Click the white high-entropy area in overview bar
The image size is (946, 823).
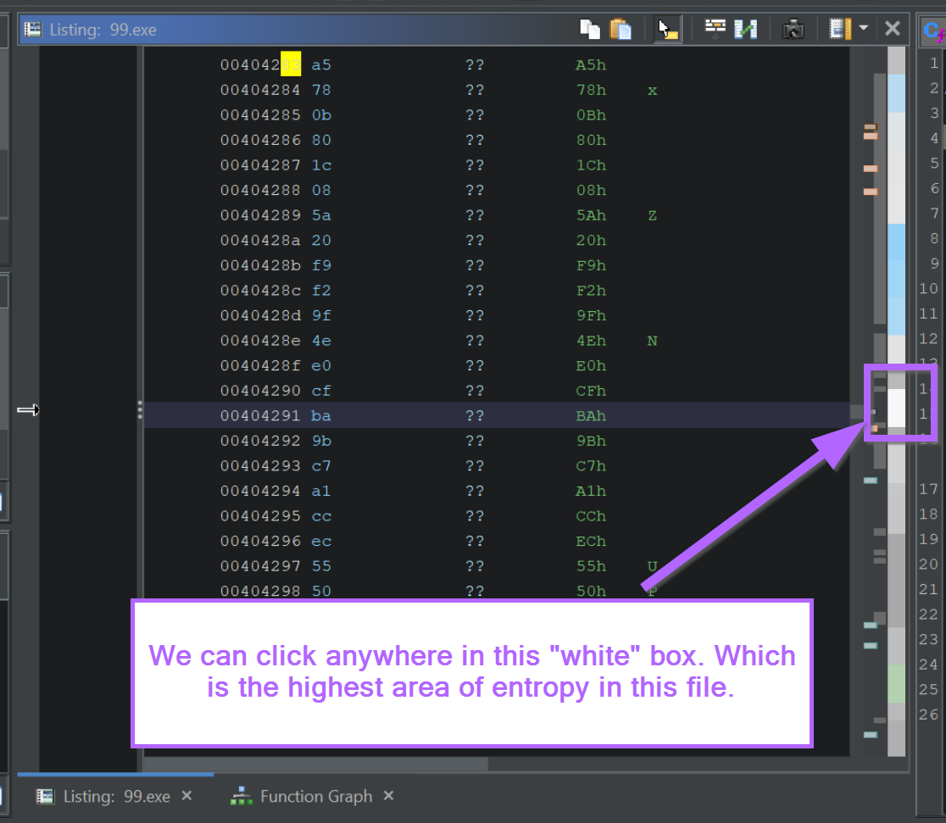click(x=896, y=407)
